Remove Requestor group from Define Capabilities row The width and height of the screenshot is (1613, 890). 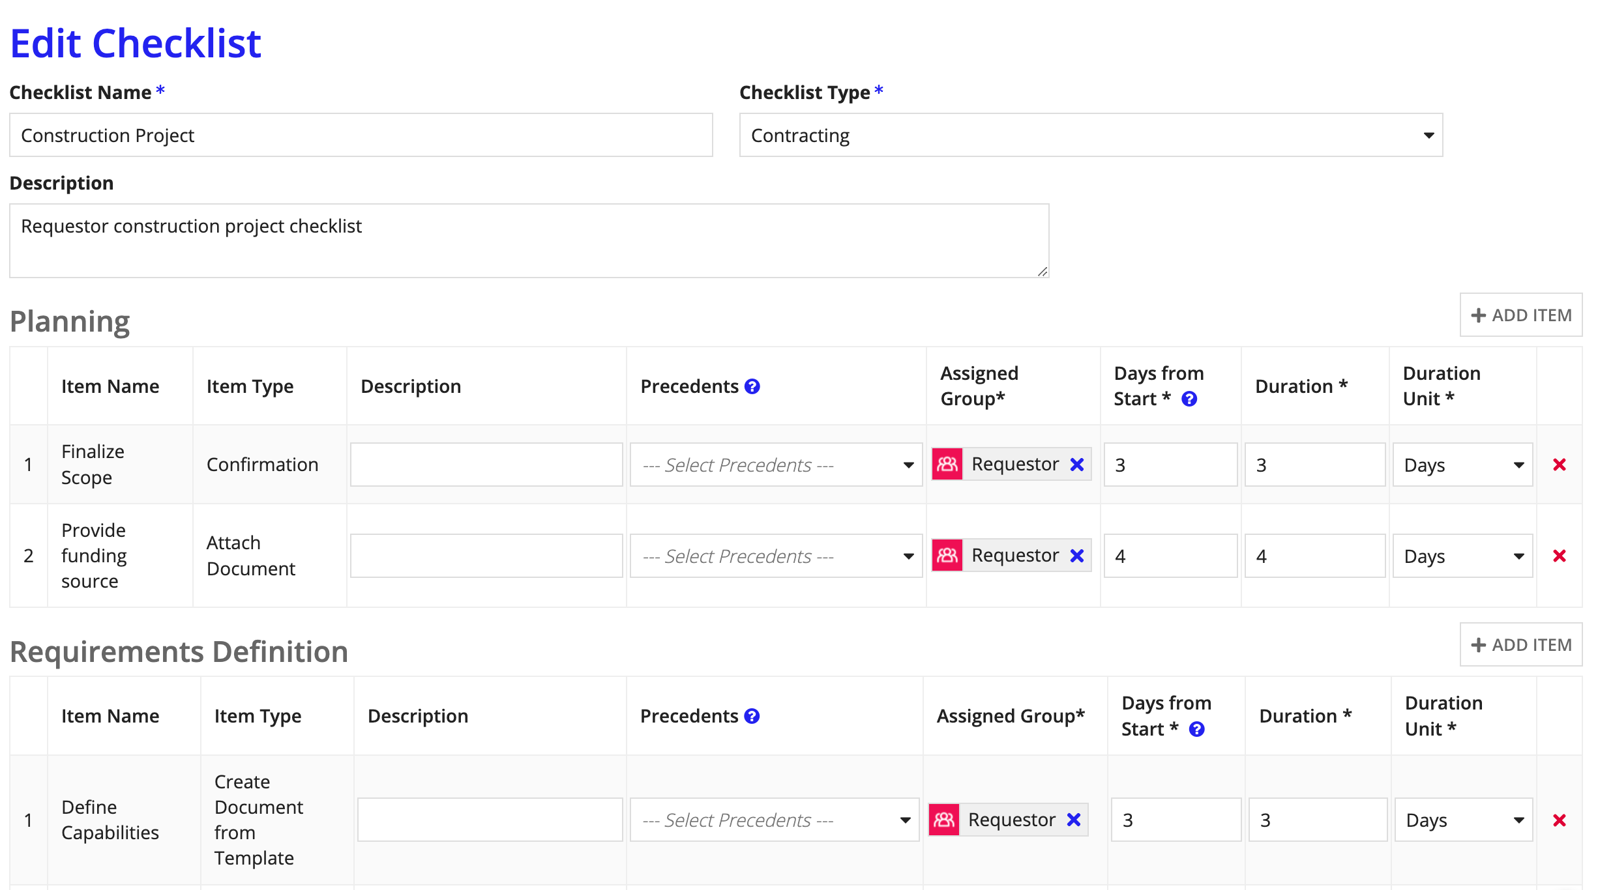(1074, 820)
